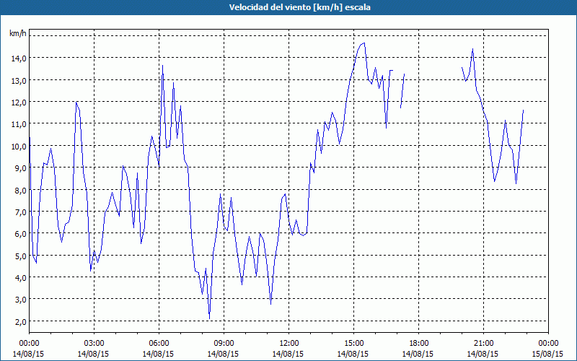Click the 8,0 y-axis value
The width and height of the screenshot is (577, 361).
point(20,190)
